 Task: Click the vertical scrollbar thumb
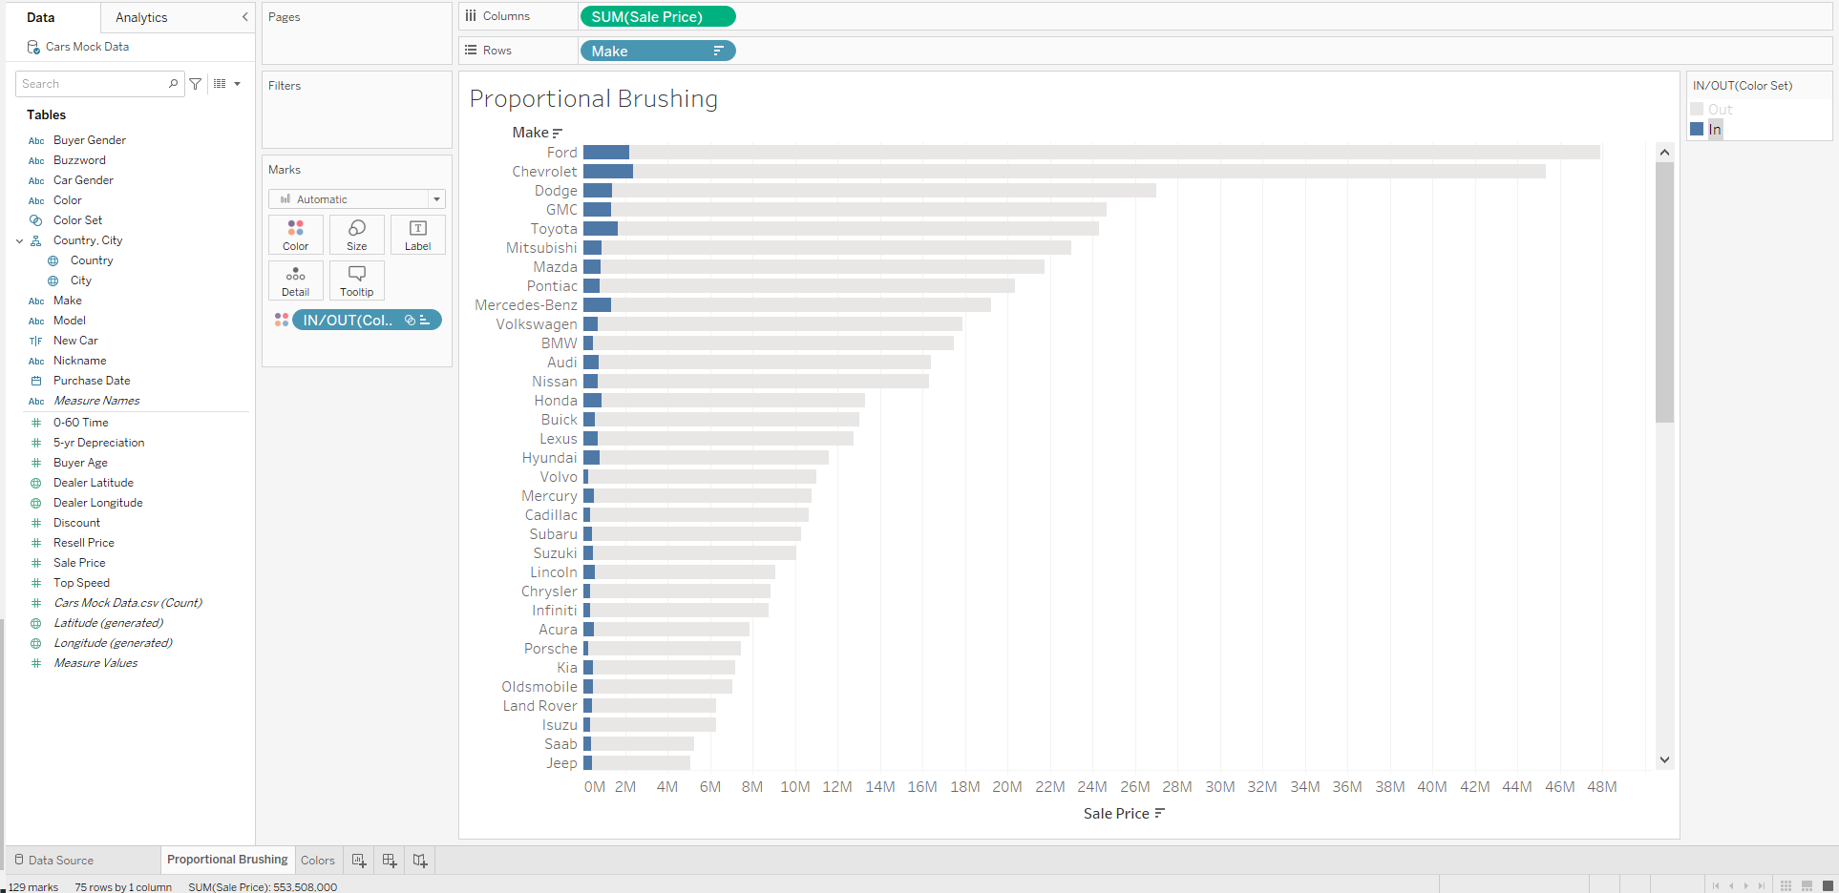(1664, 292)
